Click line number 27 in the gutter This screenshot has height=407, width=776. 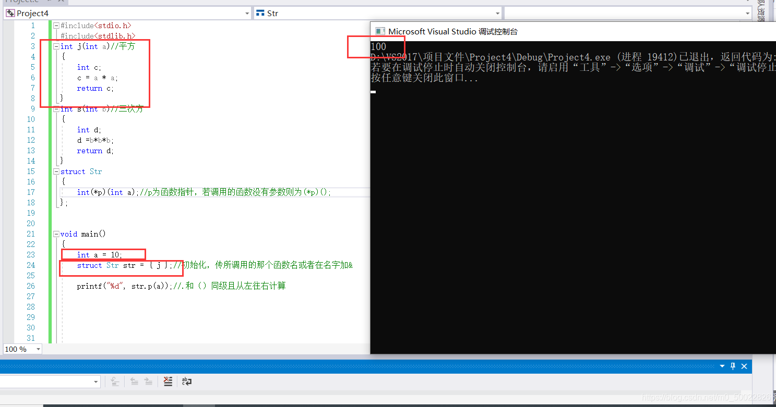click(x=31, y=296)
